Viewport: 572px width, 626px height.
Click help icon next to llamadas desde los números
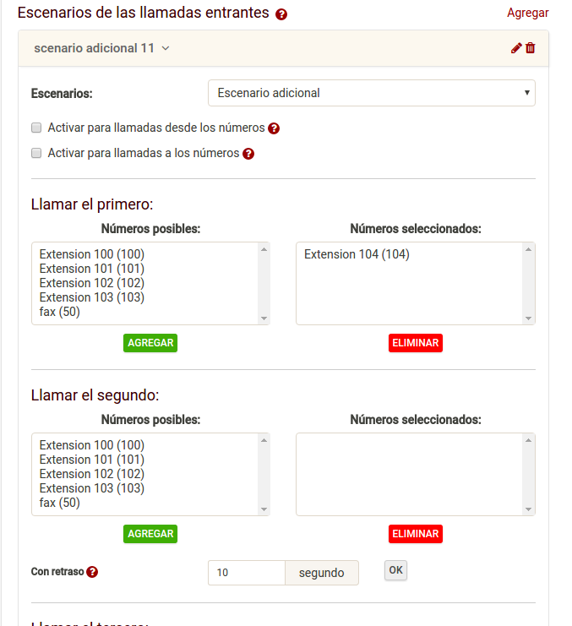tap(274, 128)
